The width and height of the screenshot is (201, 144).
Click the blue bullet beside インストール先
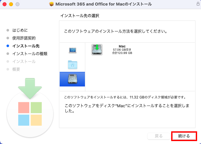coord(8,46)
